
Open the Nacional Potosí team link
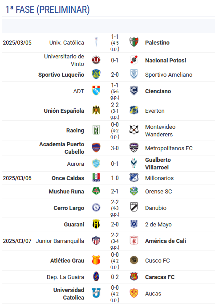tap(166, 61)
